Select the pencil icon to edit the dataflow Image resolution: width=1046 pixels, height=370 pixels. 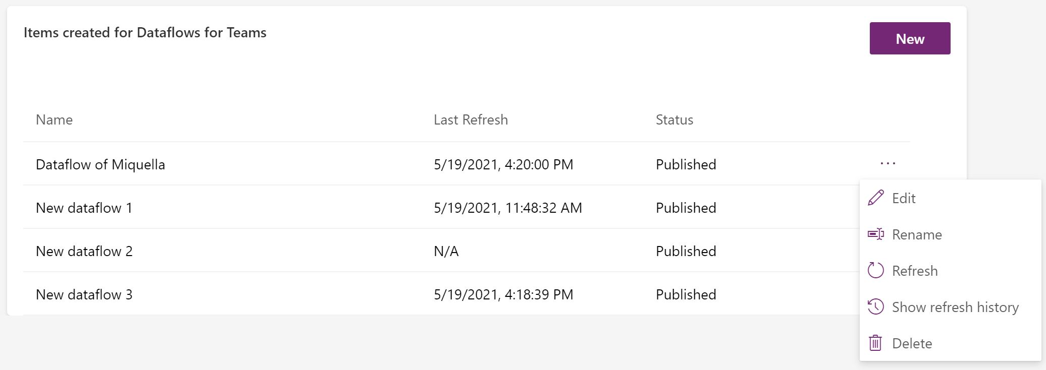876,198
